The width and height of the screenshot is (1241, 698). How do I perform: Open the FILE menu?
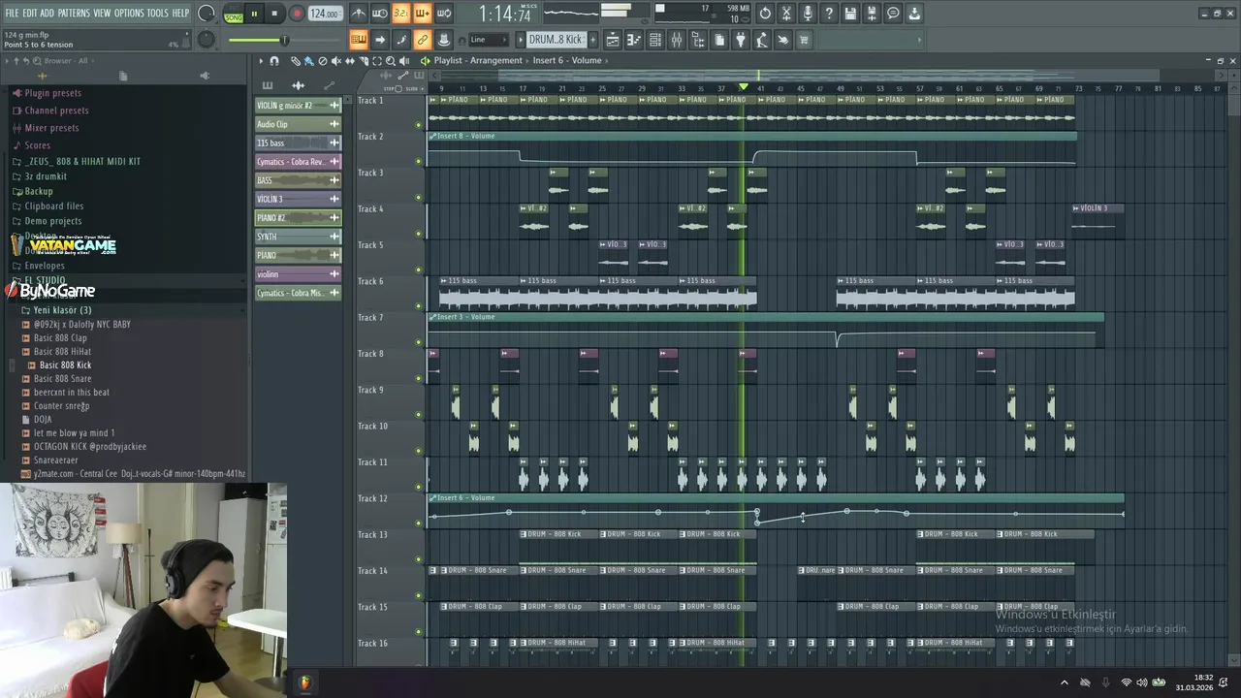point(12,13)
